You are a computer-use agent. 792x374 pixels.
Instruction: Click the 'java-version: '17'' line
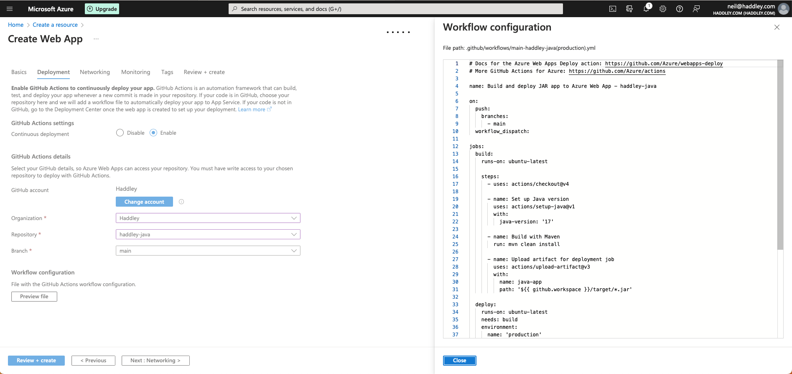click(x=527, y=222)
